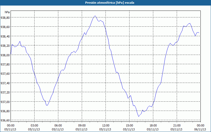The height and width of the screenshot is (132, 211).
Task: Click the 936,80 y-axis label
Action: point(5,111)
